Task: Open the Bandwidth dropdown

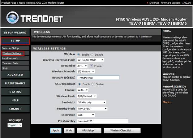Action: [x=92, y=102]
